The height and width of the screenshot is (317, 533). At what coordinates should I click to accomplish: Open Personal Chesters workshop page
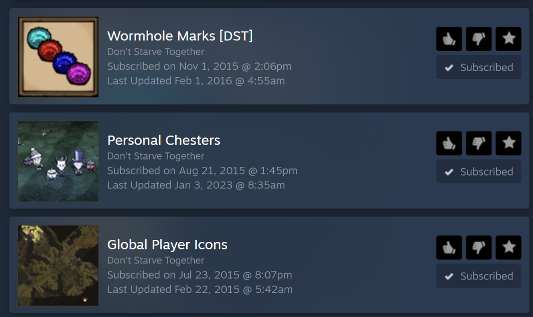click(x=164, y=140)
